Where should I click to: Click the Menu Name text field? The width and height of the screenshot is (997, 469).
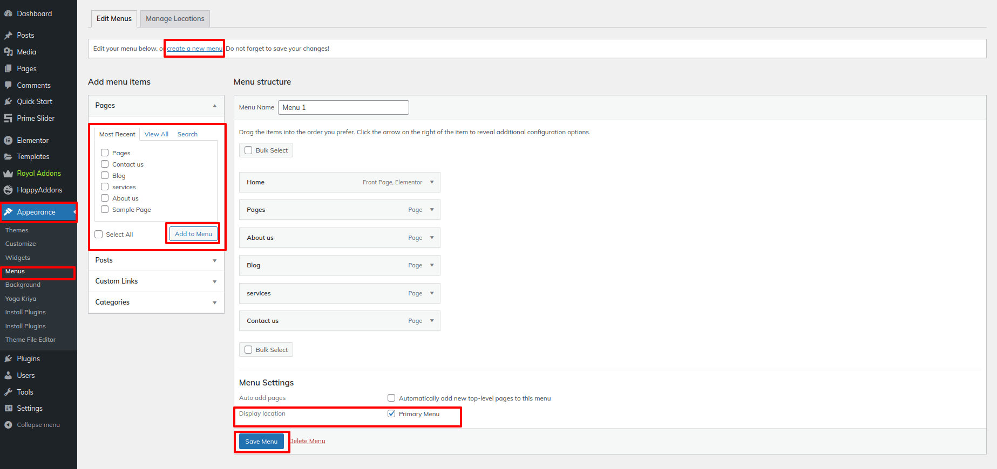[343, 107]
